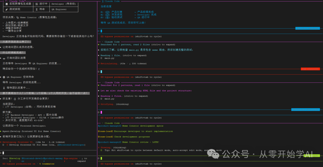The height and width of the screenshot is (167, 323).
Task: Expand the 'Searched for 1 pattern, read 2 files' line
Action: pos(125,45)
